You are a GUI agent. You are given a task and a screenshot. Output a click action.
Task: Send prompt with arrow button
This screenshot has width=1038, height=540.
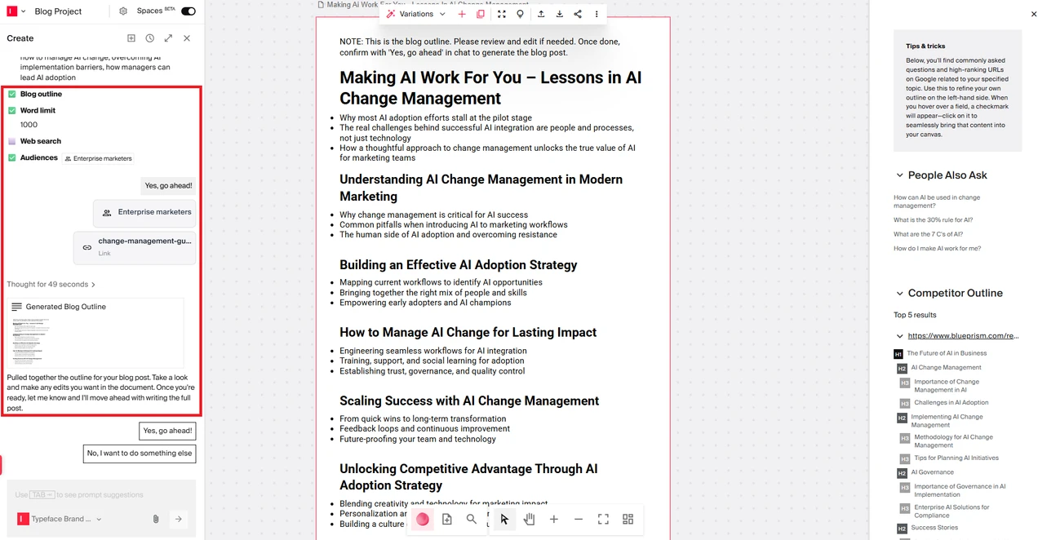click(x=178, y=519)
